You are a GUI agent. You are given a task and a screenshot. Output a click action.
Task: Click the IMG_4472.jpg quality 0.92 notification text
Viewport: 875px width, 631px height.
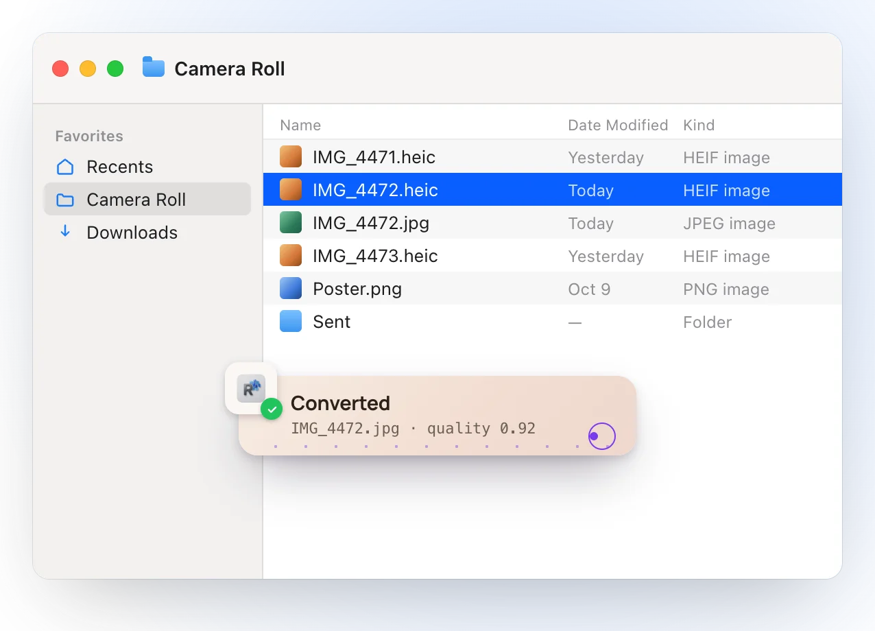[413, 429]
